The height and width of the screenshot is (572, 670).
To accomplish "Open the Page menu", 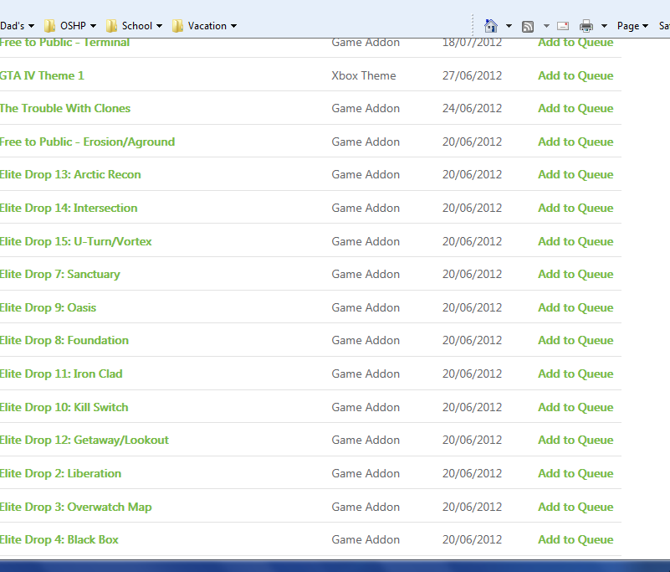I will click(632, 26).
